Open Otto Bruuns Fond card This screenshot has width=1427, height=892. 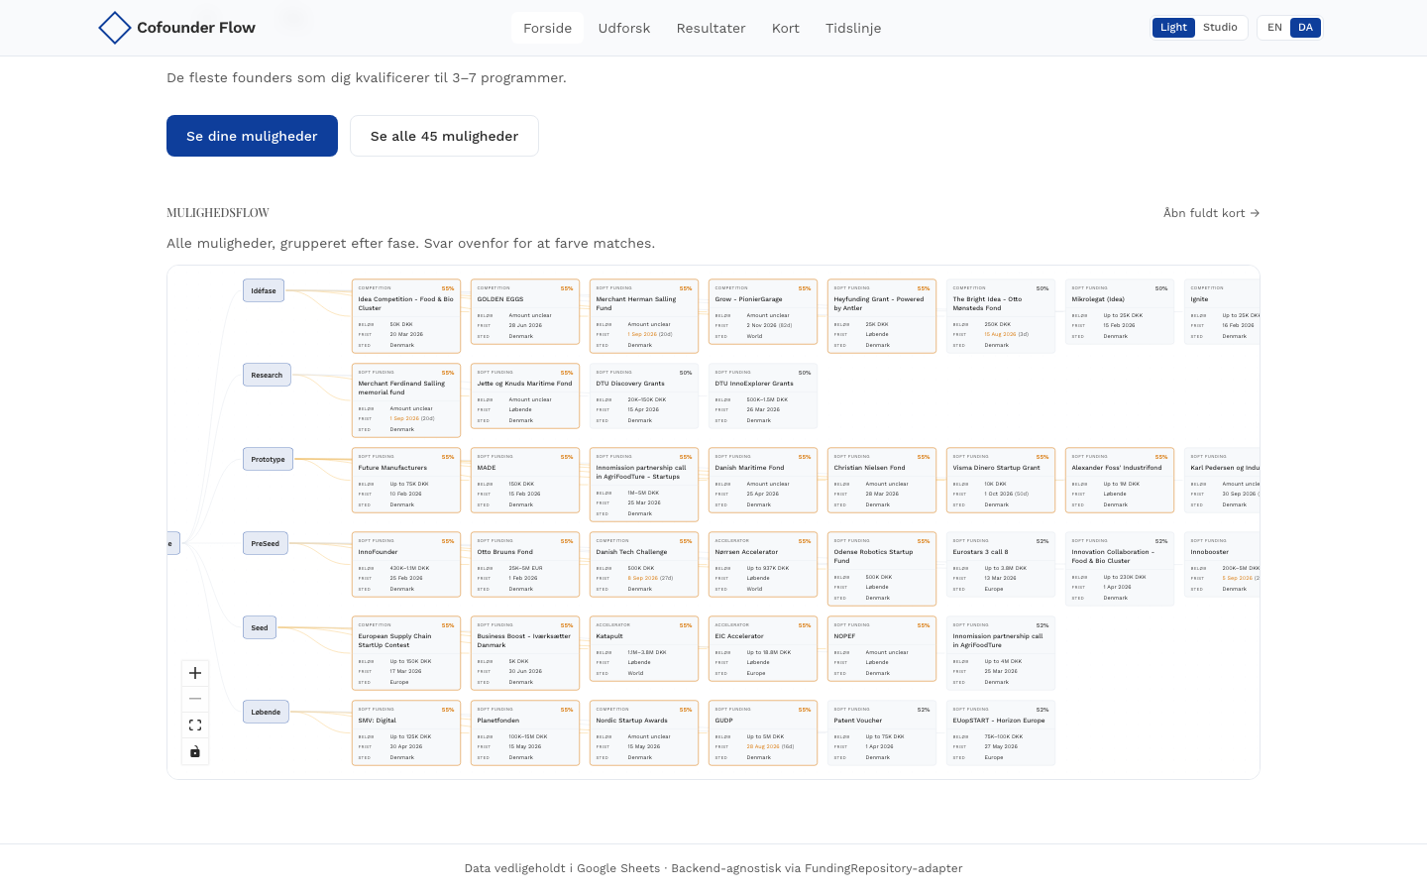525,565
